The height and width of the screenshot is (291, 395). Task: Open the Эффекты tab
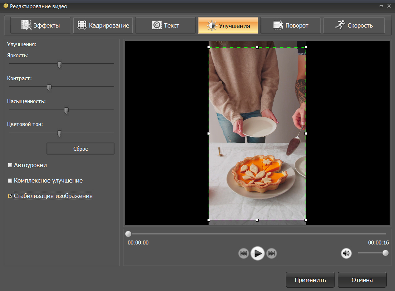tap(40, 25)
